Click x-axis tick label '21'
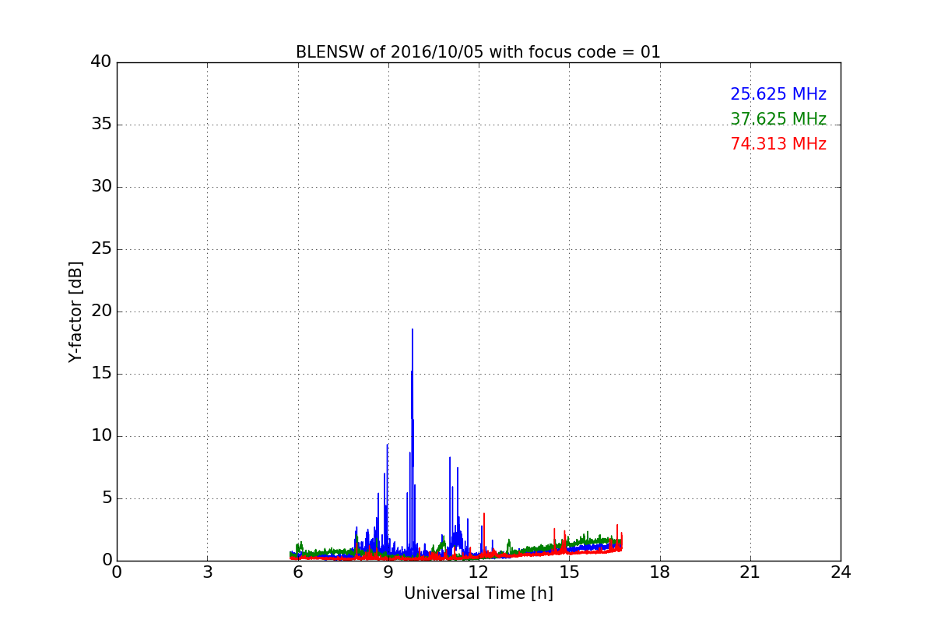Viewport: 934px width, 623px height. 750,572
